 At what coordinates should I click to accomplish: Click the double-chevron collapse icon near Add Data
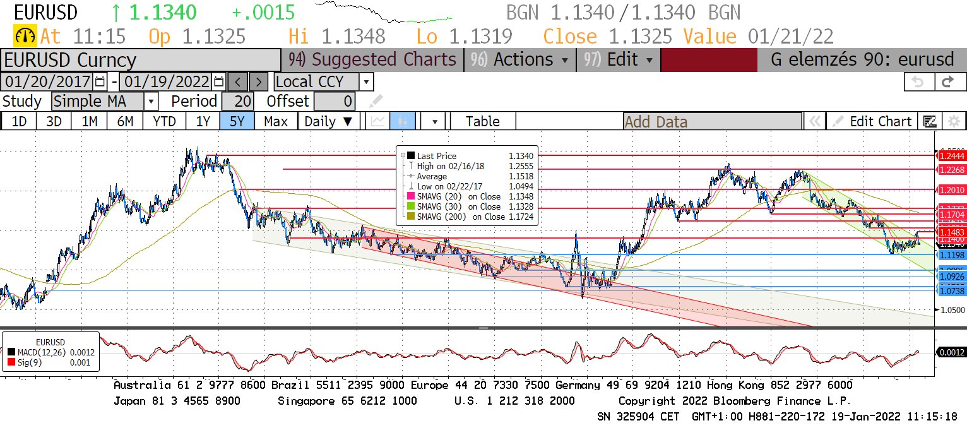tap(816, 121)
